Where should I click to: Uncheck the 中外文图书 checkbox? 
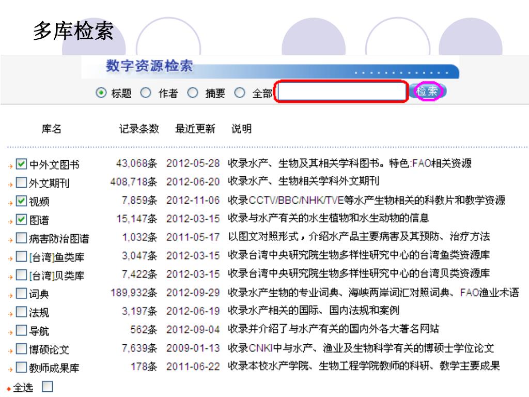21,164
